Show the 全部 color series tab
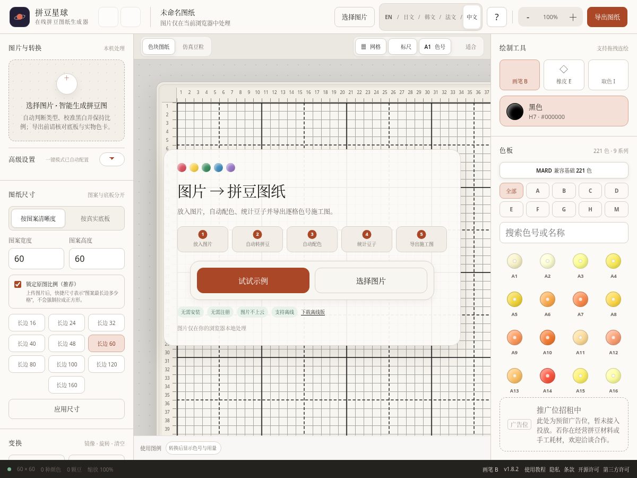 (x=511, y=191)
